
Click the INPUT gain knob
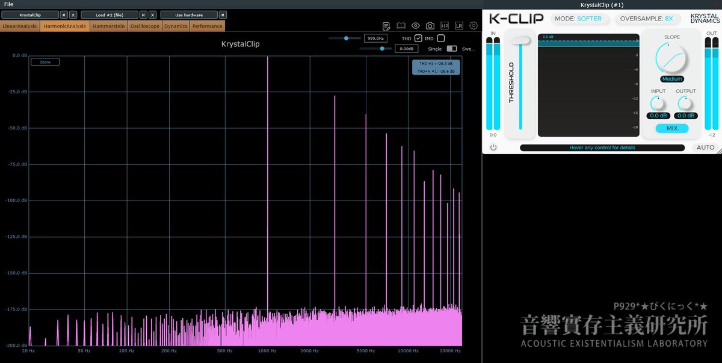point(658,104)
